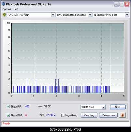The height and width of the screenshot is (132, 131).
Task: Click the disc drive icon beside HA:0 ID:1
Action: (4, 15)
